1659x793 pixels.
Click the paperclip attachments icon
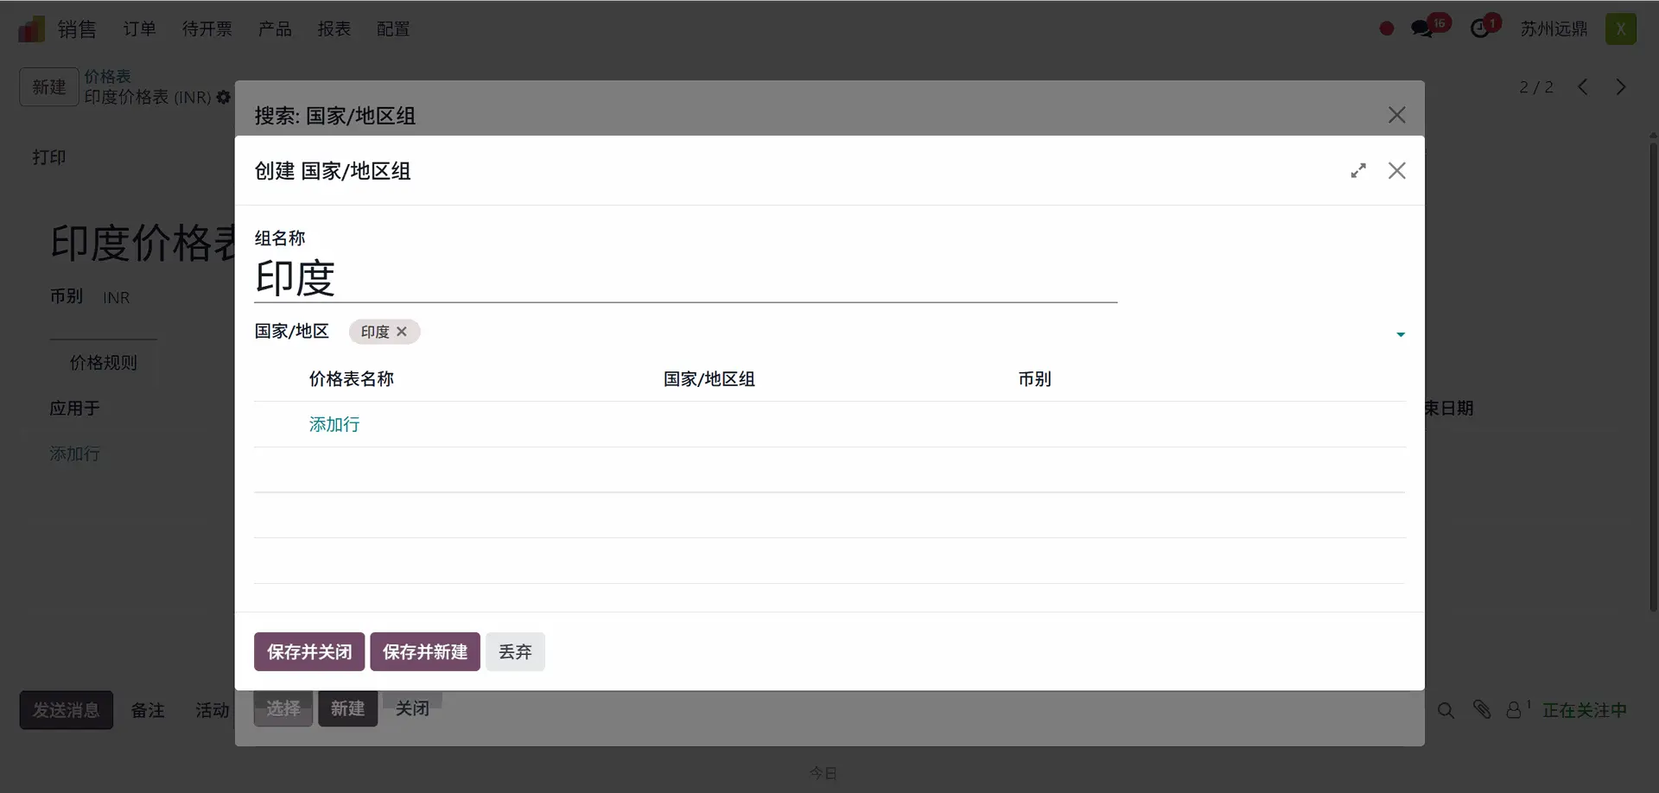click(1482, 710)
